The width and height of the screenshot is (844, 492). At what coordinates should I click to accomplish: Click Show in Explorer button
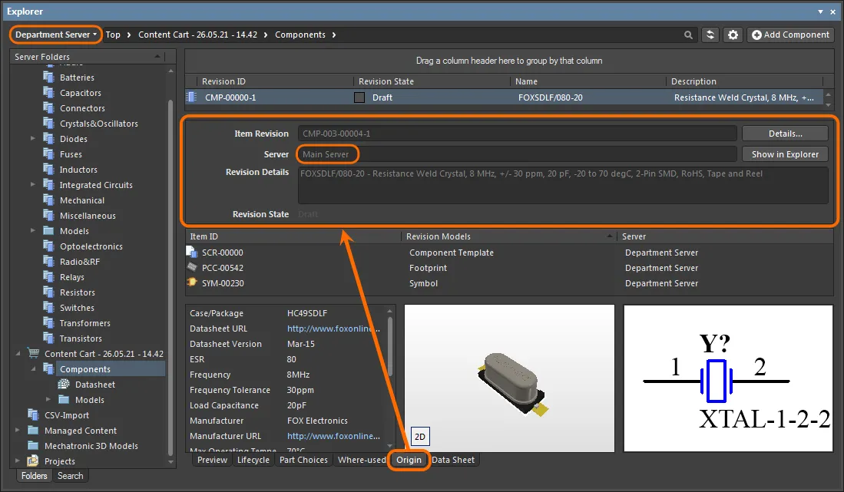(785, 154)
